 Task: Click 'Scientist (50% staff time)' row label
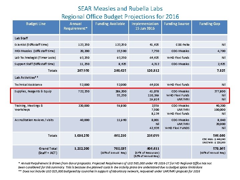(31, 45)
